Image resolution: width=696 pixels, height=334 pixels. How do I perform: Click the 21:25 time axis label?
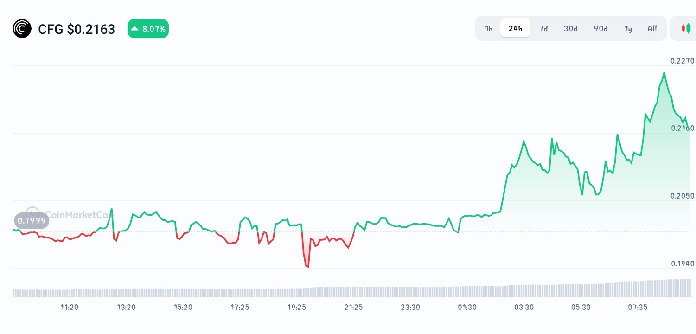point(353,307)
